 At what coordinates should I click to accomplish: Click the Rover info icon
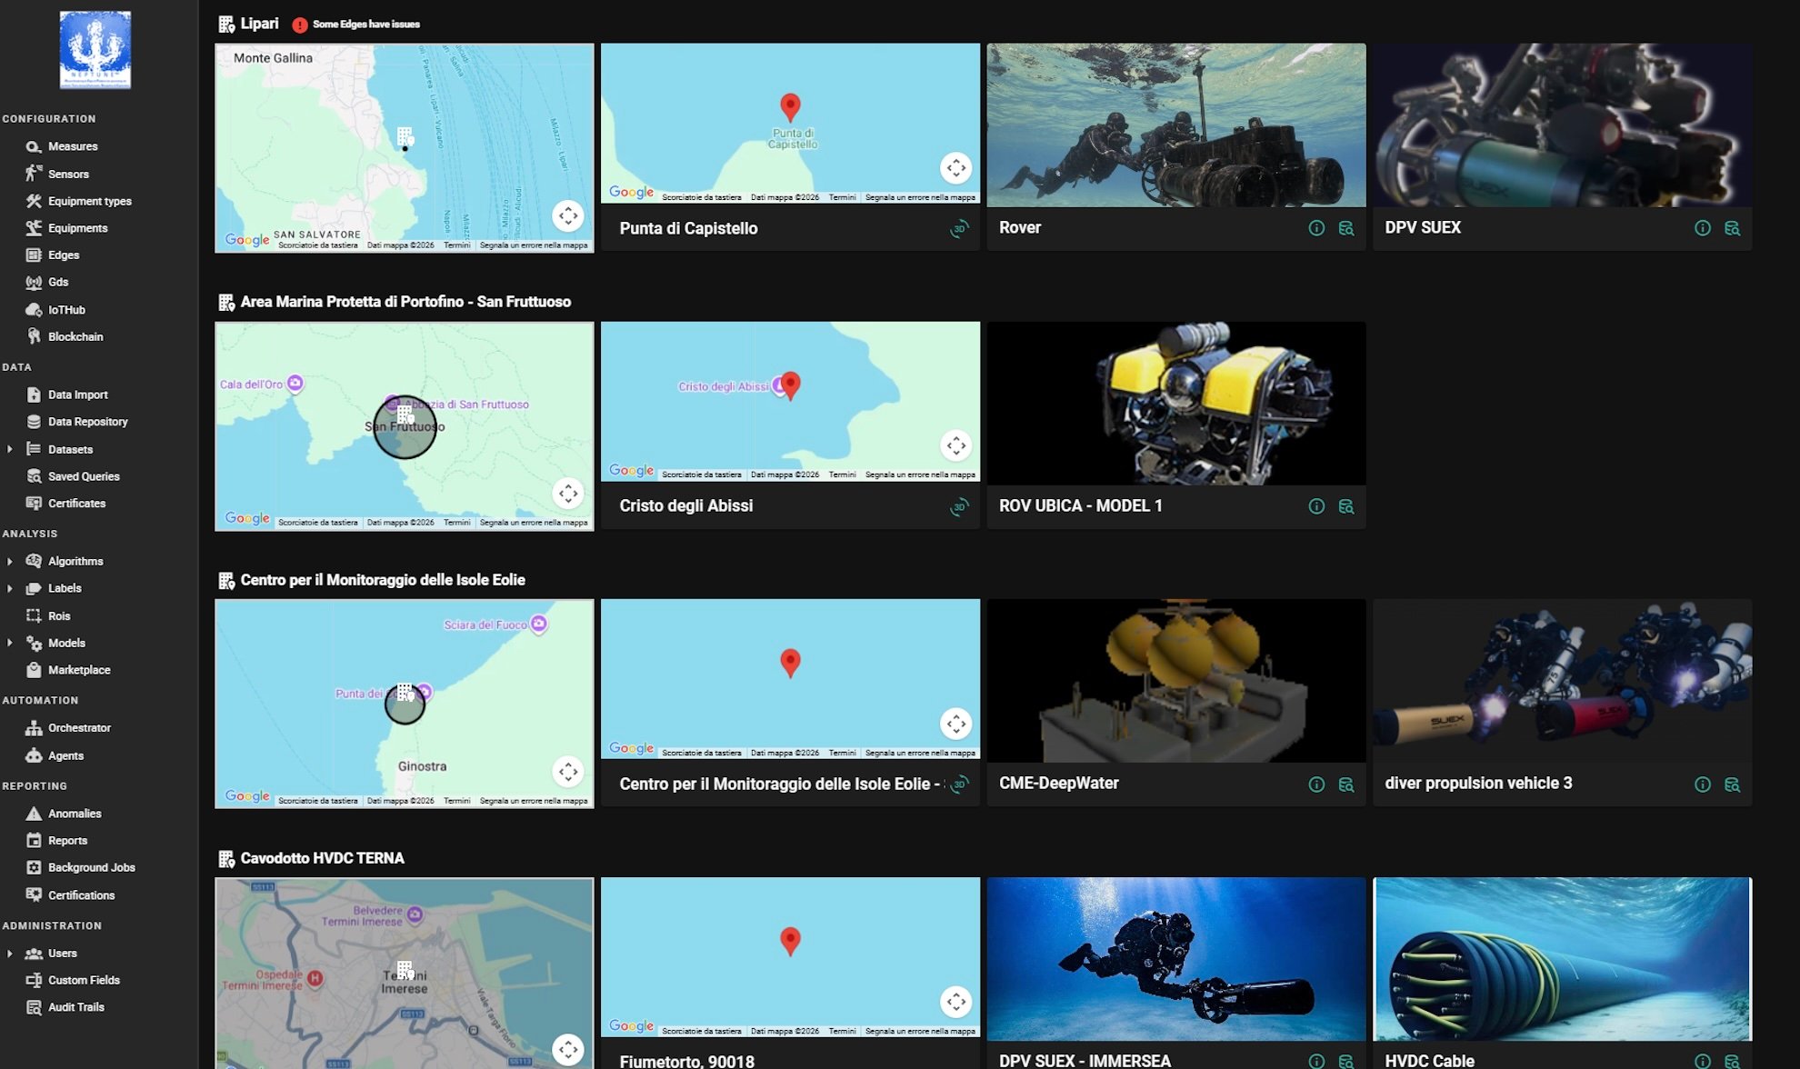[x=1316, y=228]
